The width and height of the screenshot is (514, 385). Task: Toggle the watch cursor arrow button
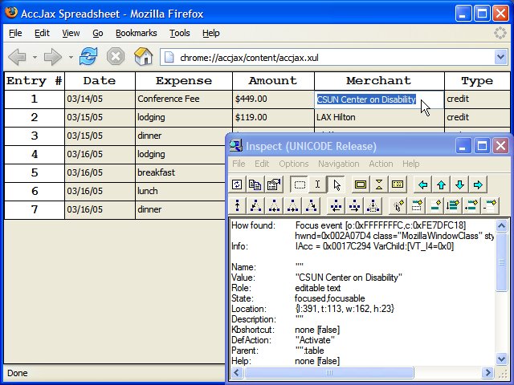point(337,184)
